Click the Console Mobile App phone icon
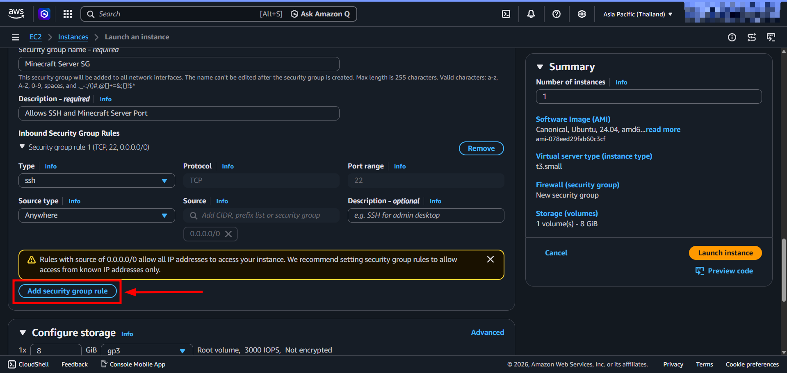 [x=104, y=364]
